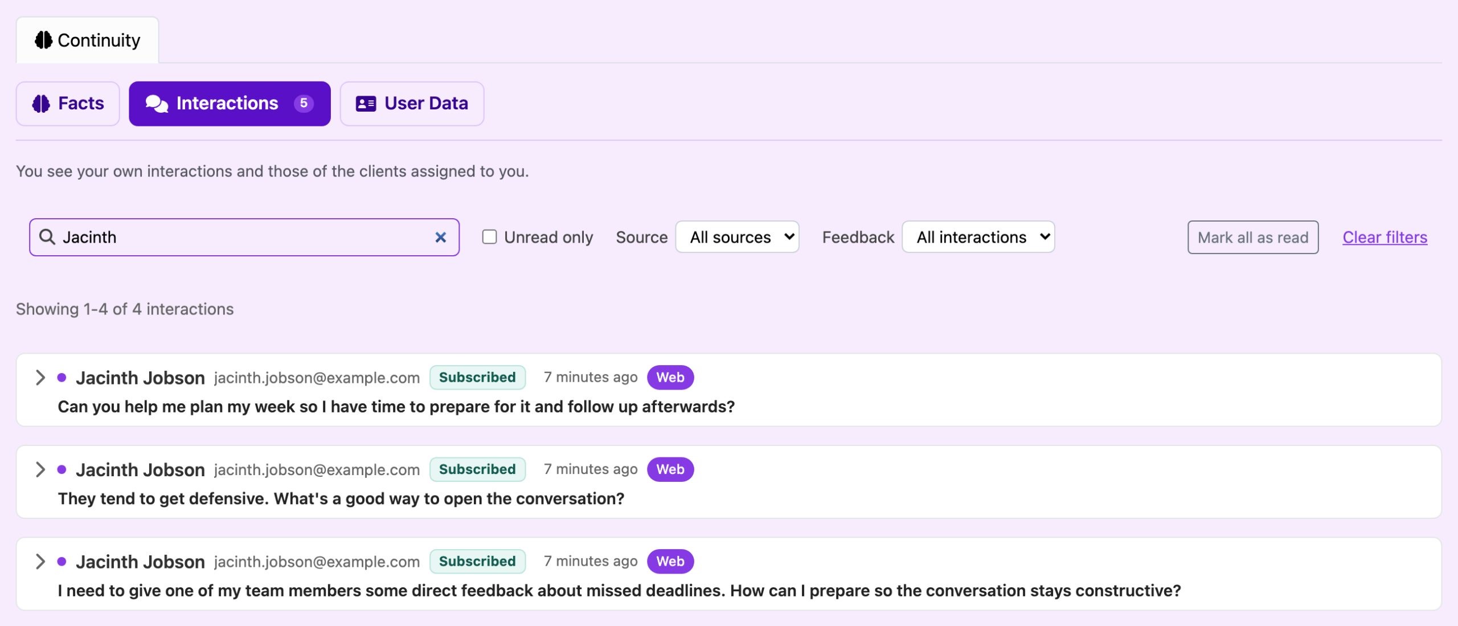Click Web tag on 'plan my week' row

point(670,377)
